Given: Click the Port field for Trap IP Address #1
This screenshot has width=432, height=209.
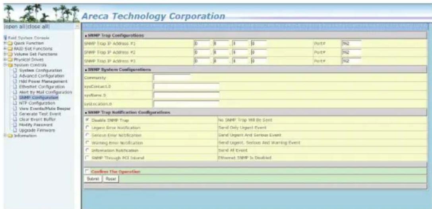Looking at the screenshot, I should coord(351,43).
